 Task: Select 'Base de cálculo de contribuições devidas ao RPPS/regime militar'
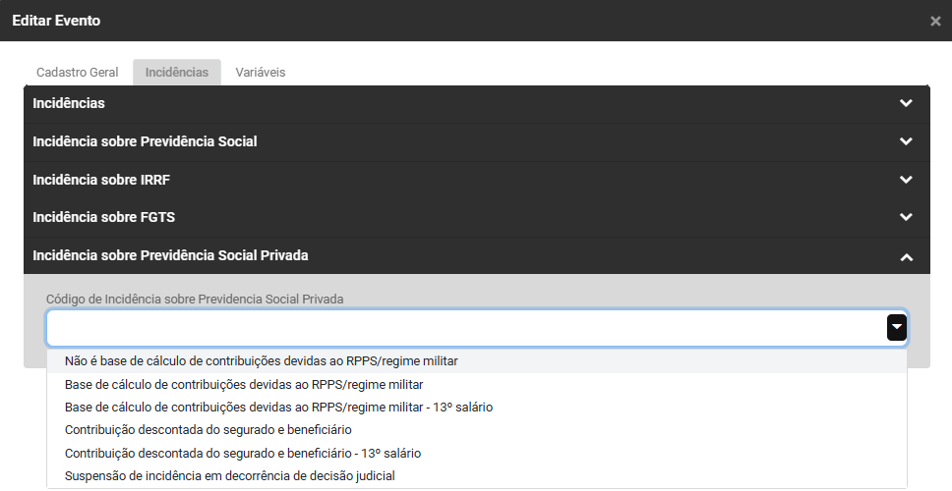(x=244, y=384)
